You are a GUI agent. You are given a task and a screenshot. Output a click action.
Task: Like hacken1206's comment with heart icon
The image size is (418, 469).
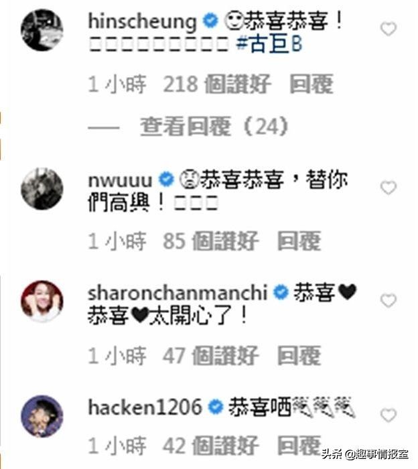pyautogui.click(x=388, y=415)
